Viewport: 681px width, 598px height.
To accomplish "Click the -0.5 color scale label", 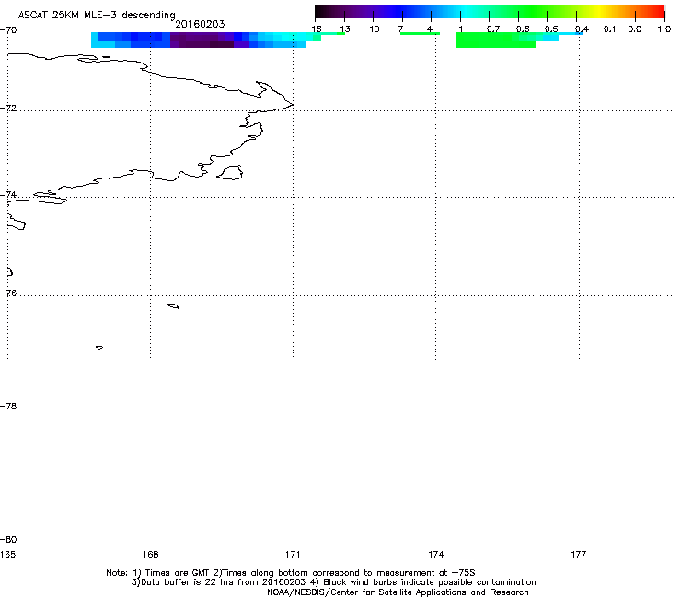I will pos(548,29).
